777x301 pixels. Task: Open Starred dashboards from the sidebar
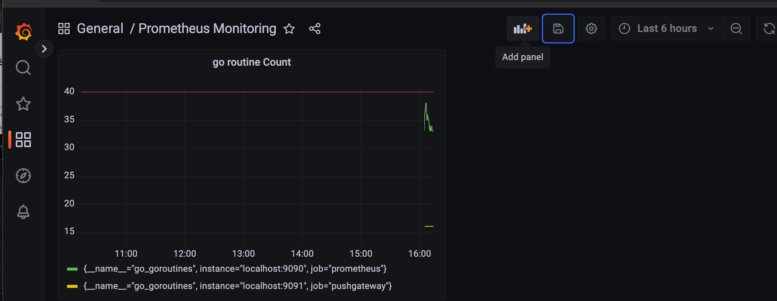click(23, 104)
